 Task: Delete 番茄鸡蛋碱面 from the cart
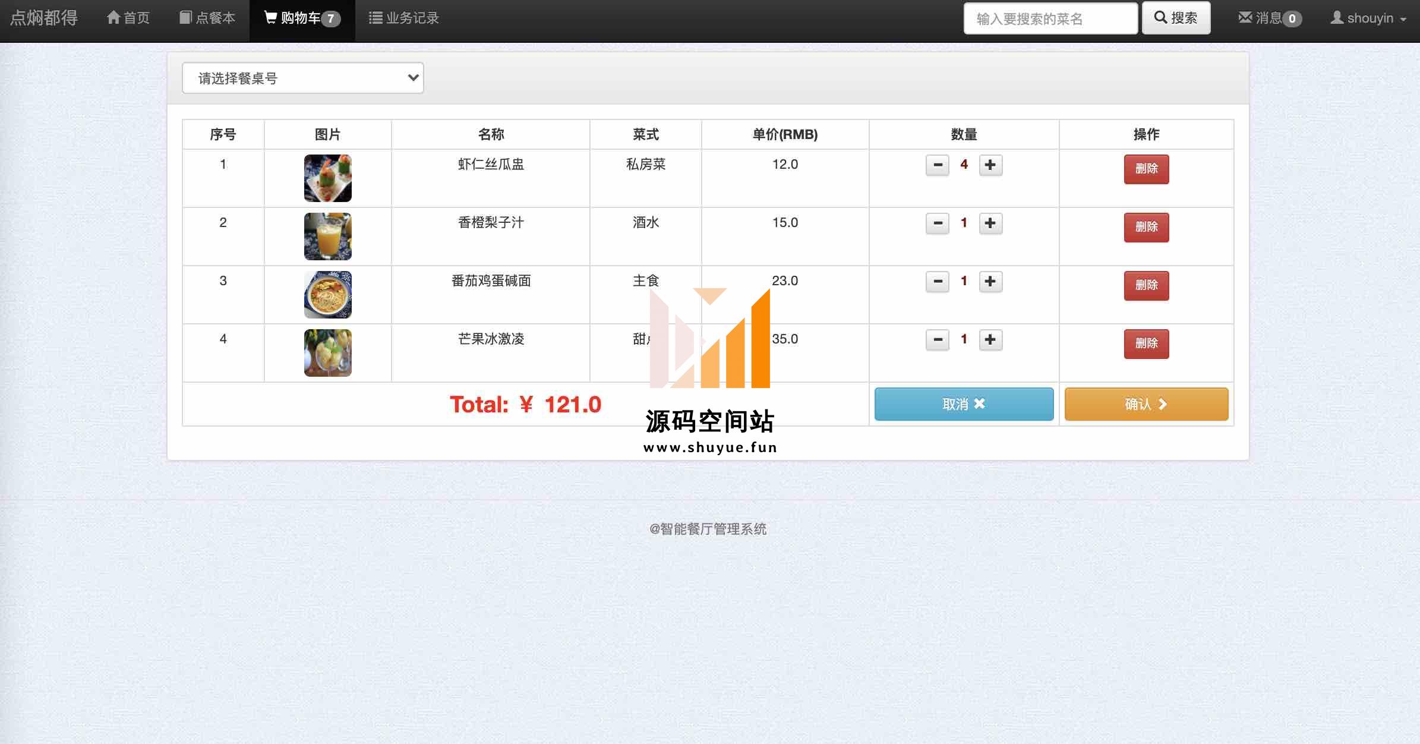click(1146, 286)
